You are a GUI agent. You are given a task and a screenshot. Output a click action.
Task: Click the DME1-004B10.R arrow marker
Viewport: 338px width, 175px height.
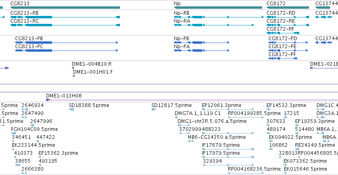[73, 68]
